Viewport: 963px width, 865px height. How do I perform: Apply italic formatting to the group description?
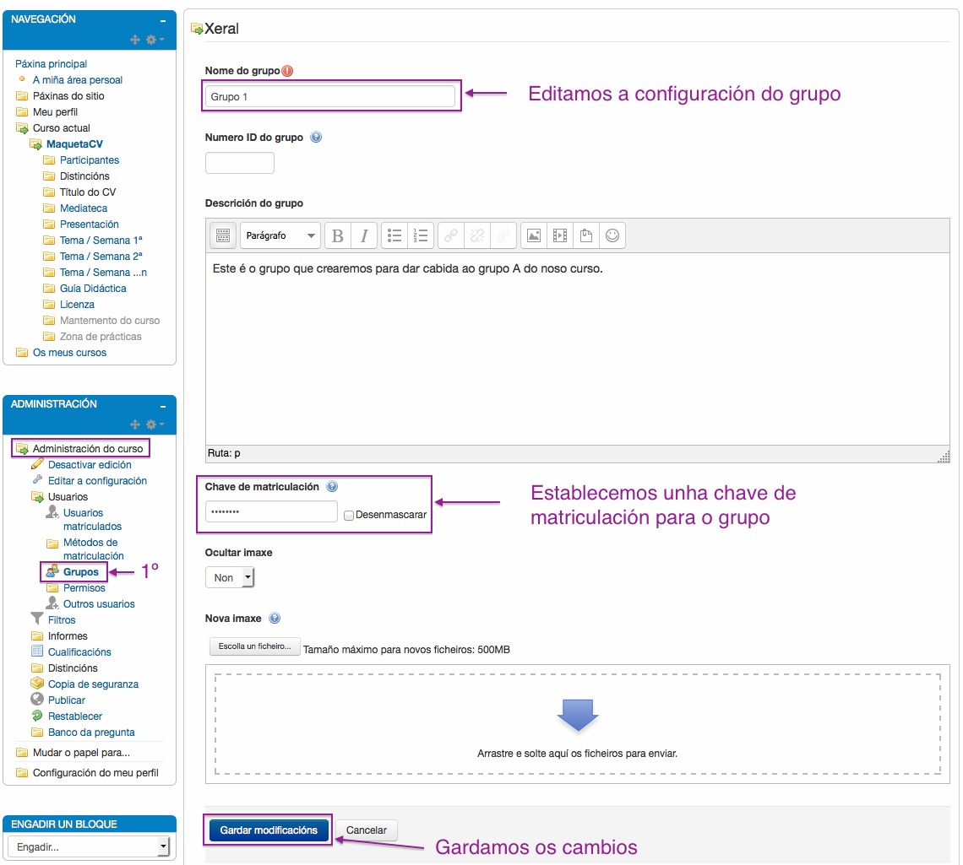click(364, 235)
